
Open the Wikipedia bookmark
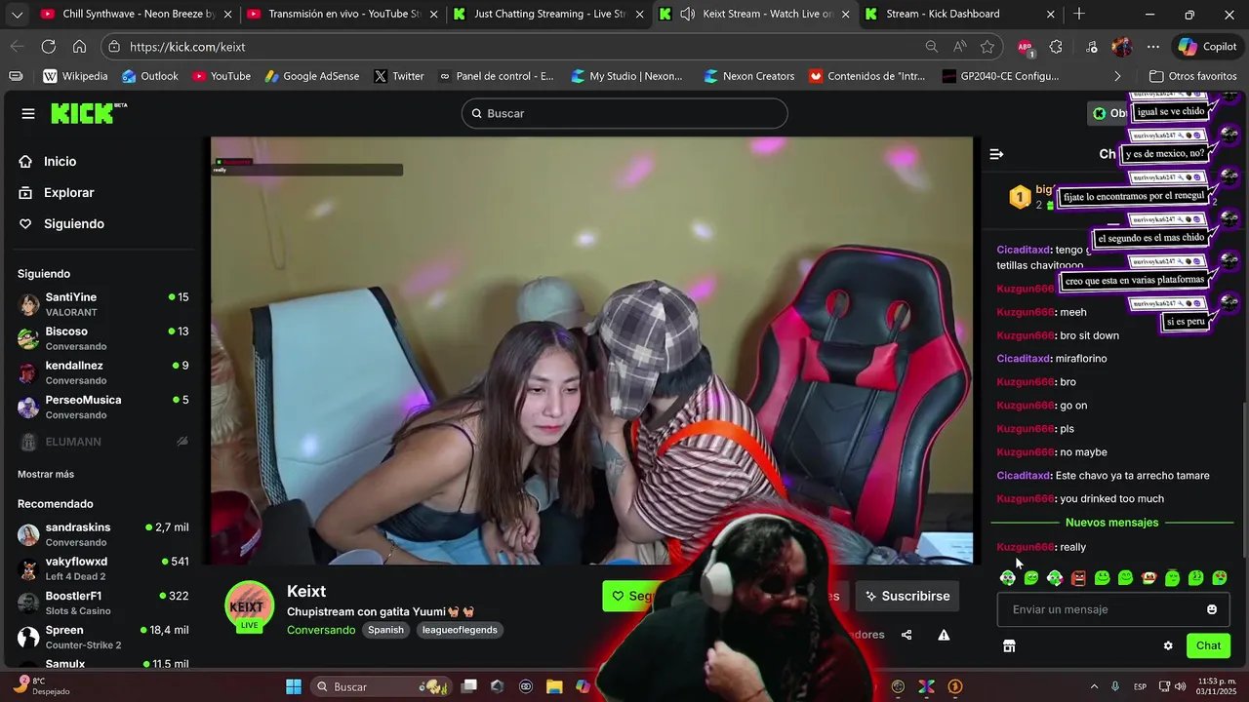click(75, 76)
